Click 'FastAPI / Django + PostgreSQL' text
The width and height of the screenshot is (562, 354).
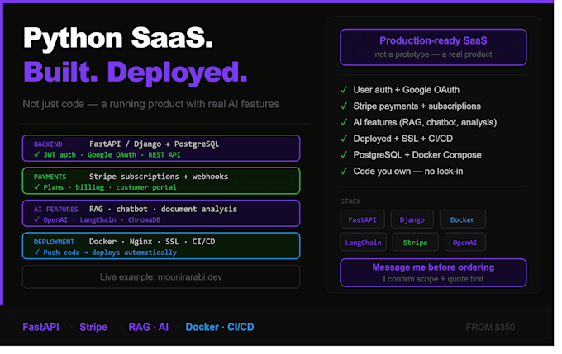click(154, 144)
